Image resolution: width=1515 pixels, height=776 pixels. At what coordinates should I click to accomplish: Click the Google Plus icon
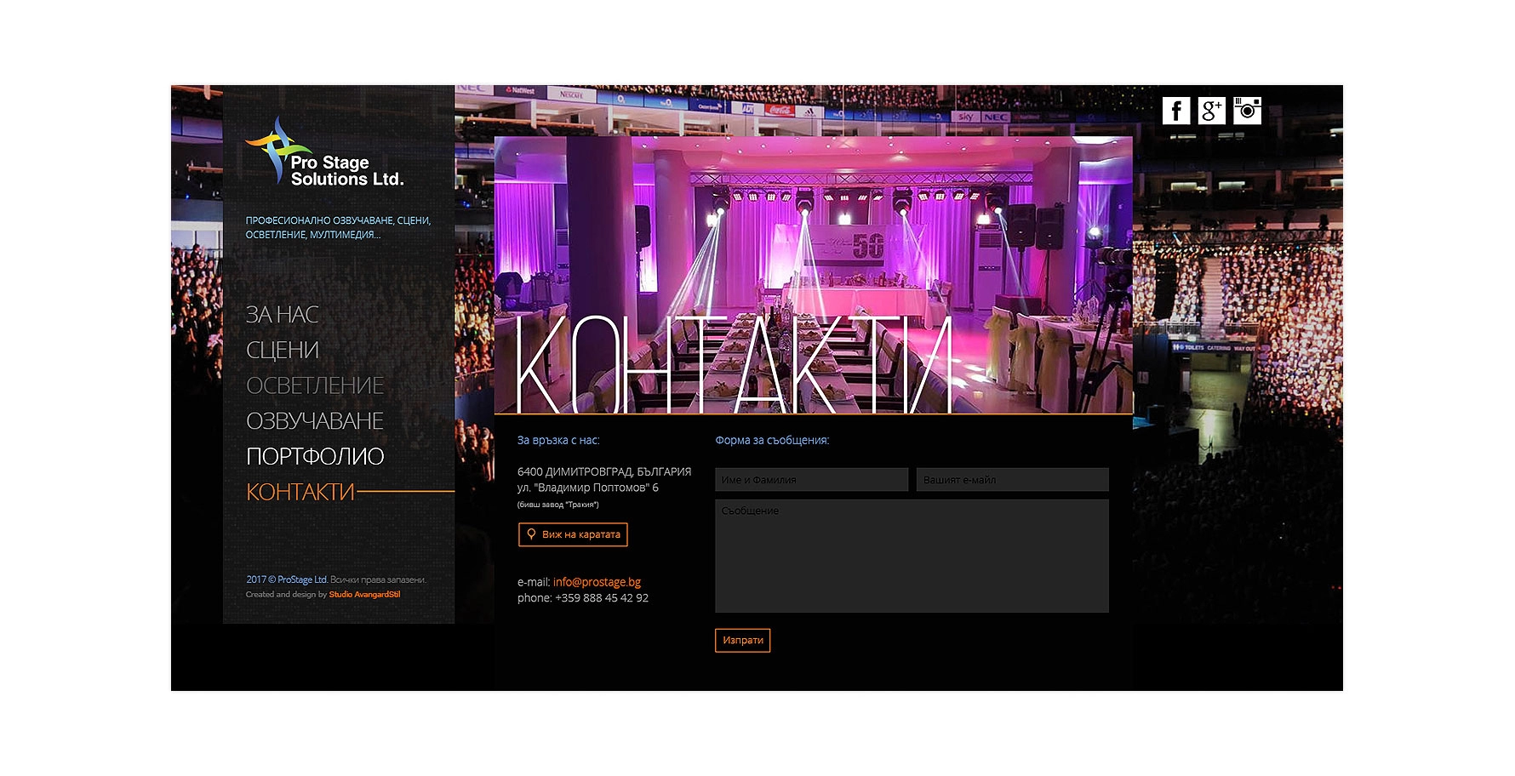(1211, 111)
